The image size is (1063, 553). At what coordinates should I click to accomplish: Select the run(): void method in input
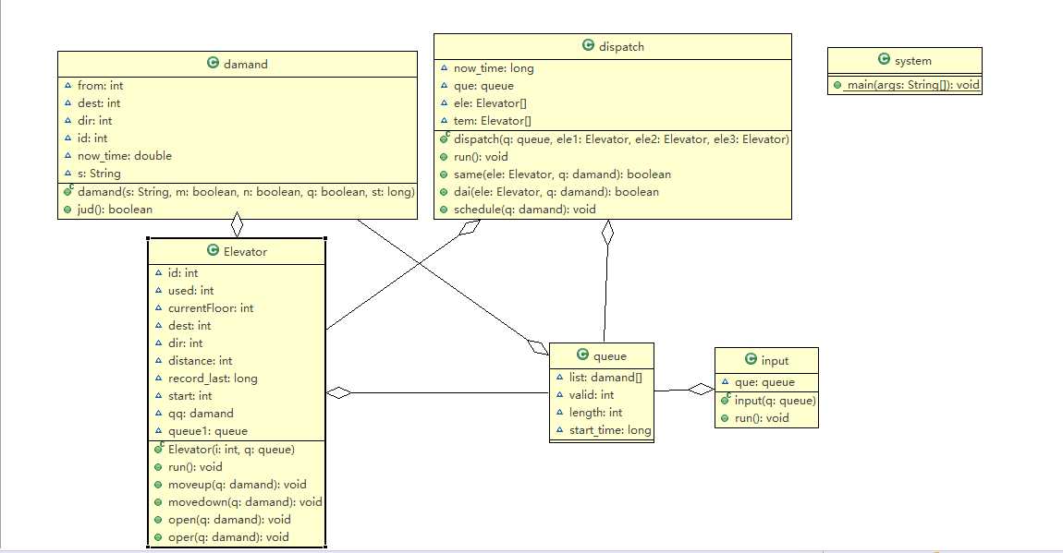point(762,417)
